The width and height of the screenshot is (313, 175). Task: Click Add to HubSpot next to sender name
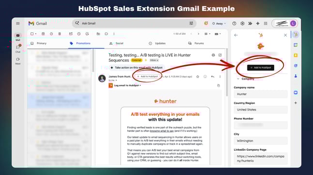pyautogui.click(x=148, y=76)
